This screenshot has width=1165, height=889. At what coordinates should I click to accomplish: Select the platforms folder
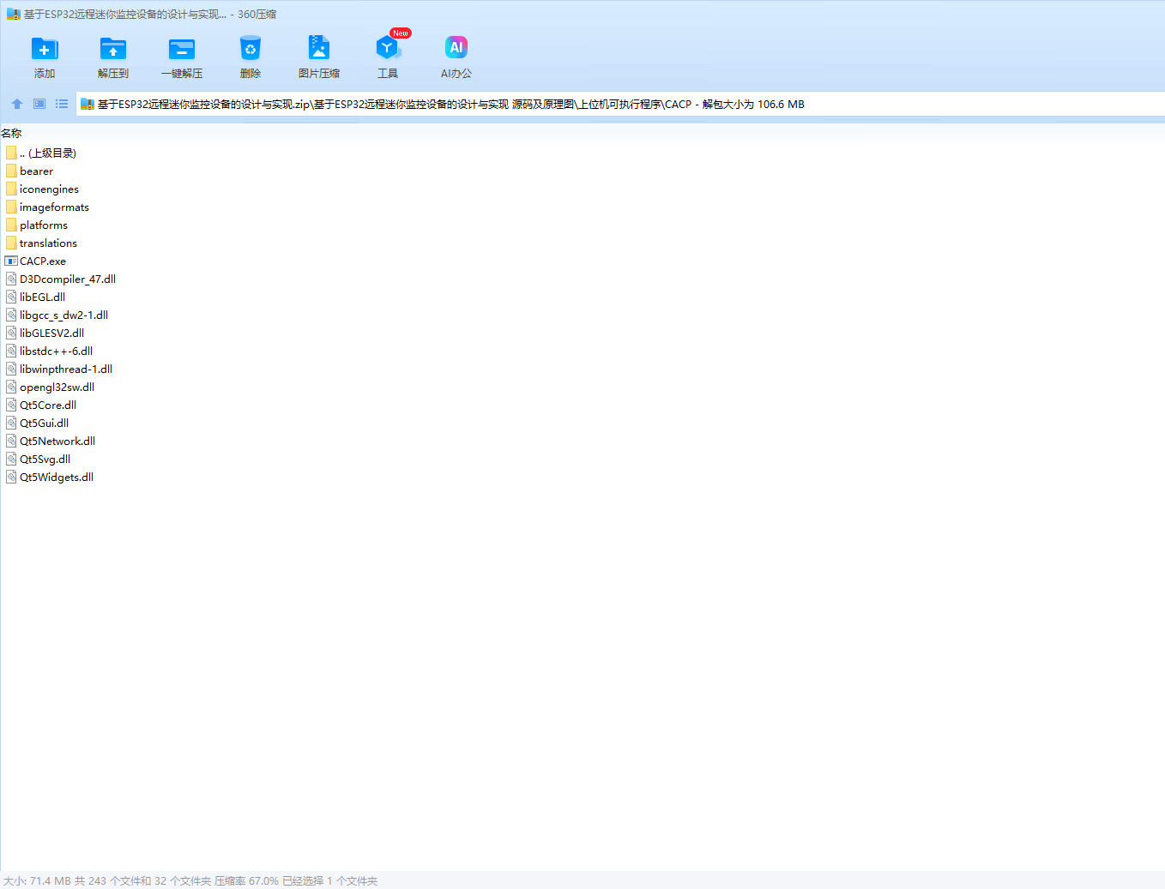coord(36,225)
